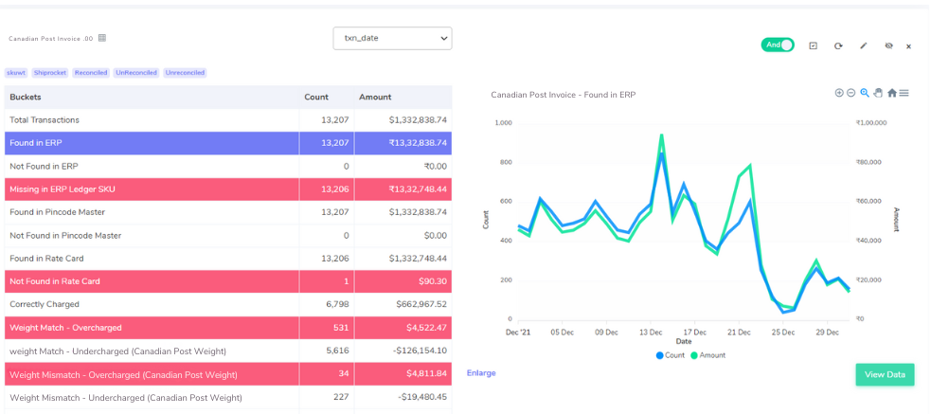This screenshot has width=931, height=414.
Task: Select the Not Found in ERP row
Action: pos(228,167)
